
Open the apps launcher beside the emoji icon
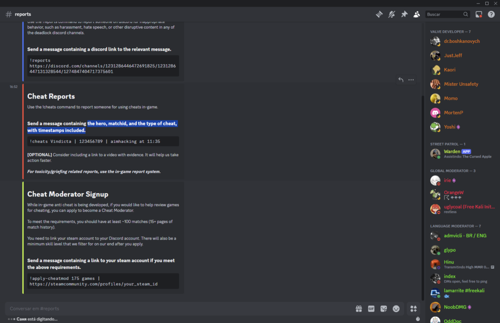414,308
